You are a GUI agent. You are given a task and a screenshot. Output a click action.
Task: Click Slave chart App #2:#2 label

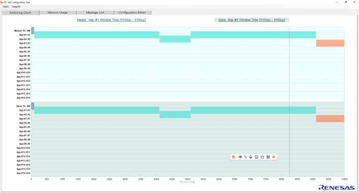(25, 114)
